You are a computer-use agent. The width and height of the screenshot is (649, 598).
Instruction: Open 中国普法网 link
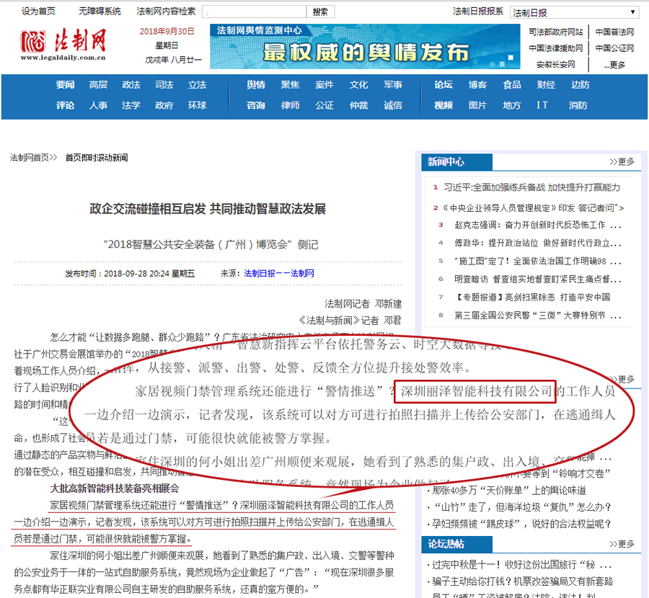[x=614, y=32]
